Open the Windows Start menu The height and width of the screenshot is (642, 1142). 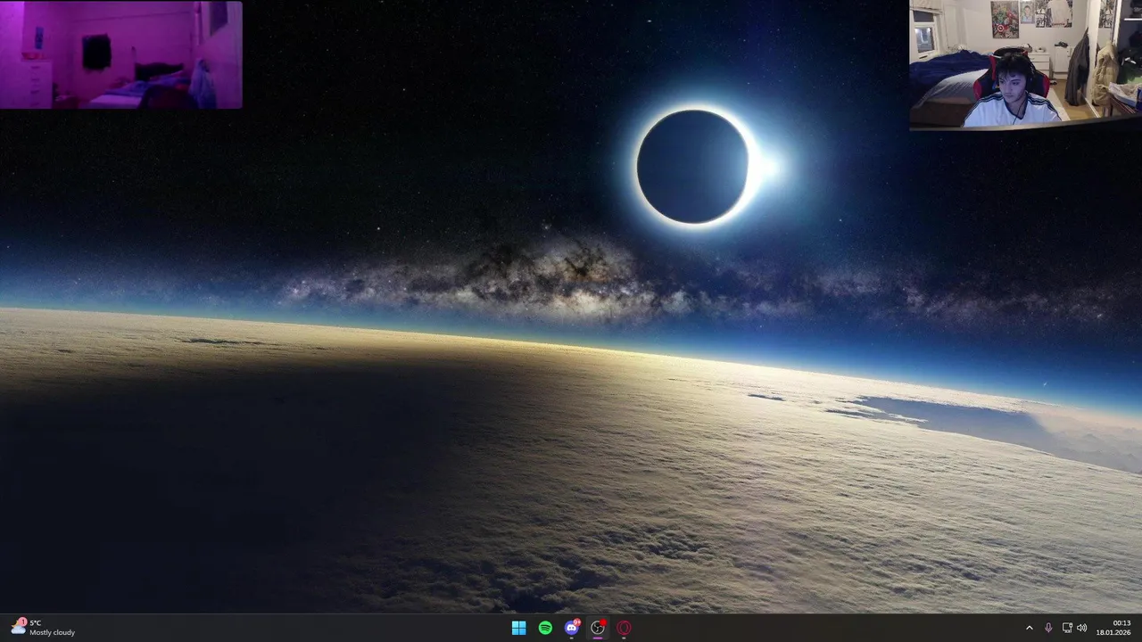point(518,628)
